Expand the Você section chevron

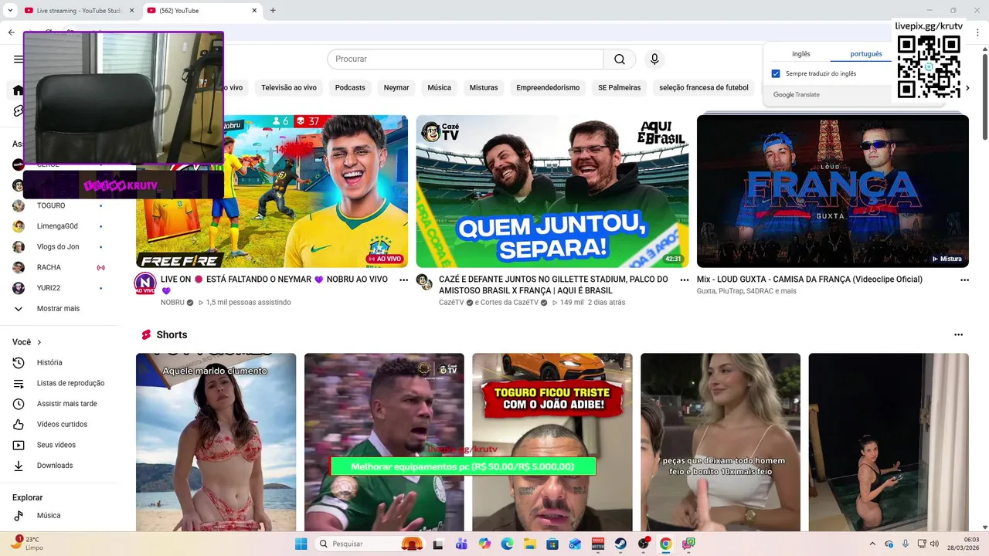[x=39, y=342]
